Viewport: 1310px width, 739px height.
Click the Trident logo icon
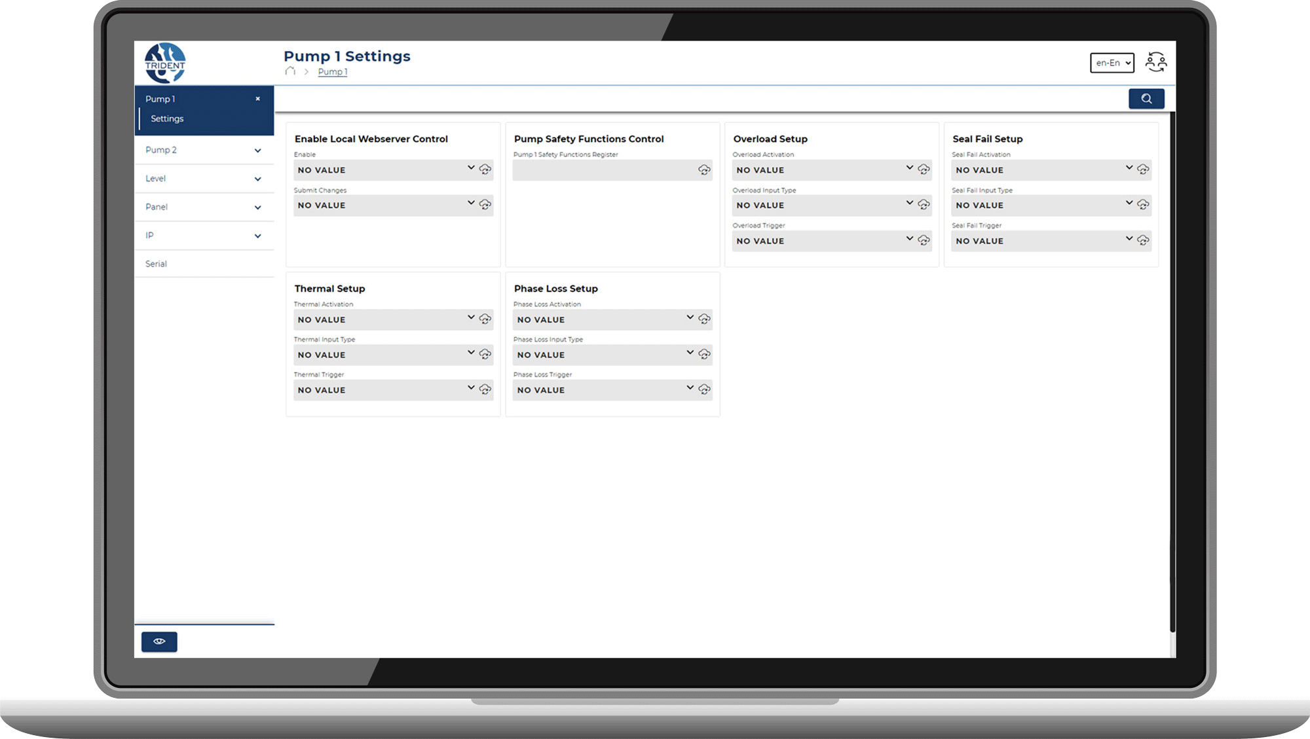coord(165,63)
